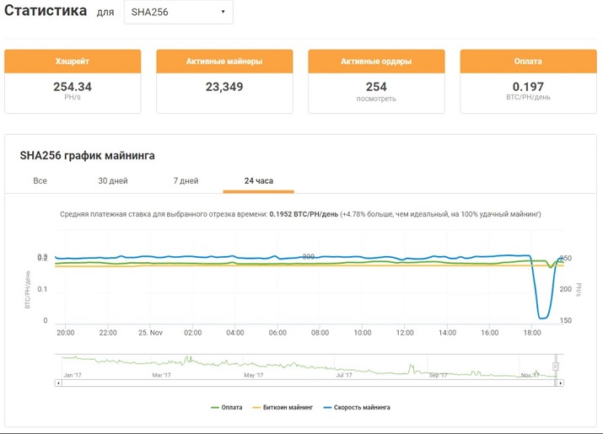This screenshot has width=603, height=434.
Task: Click the Активные ордеры card header
Action: [x=376, y=62]
